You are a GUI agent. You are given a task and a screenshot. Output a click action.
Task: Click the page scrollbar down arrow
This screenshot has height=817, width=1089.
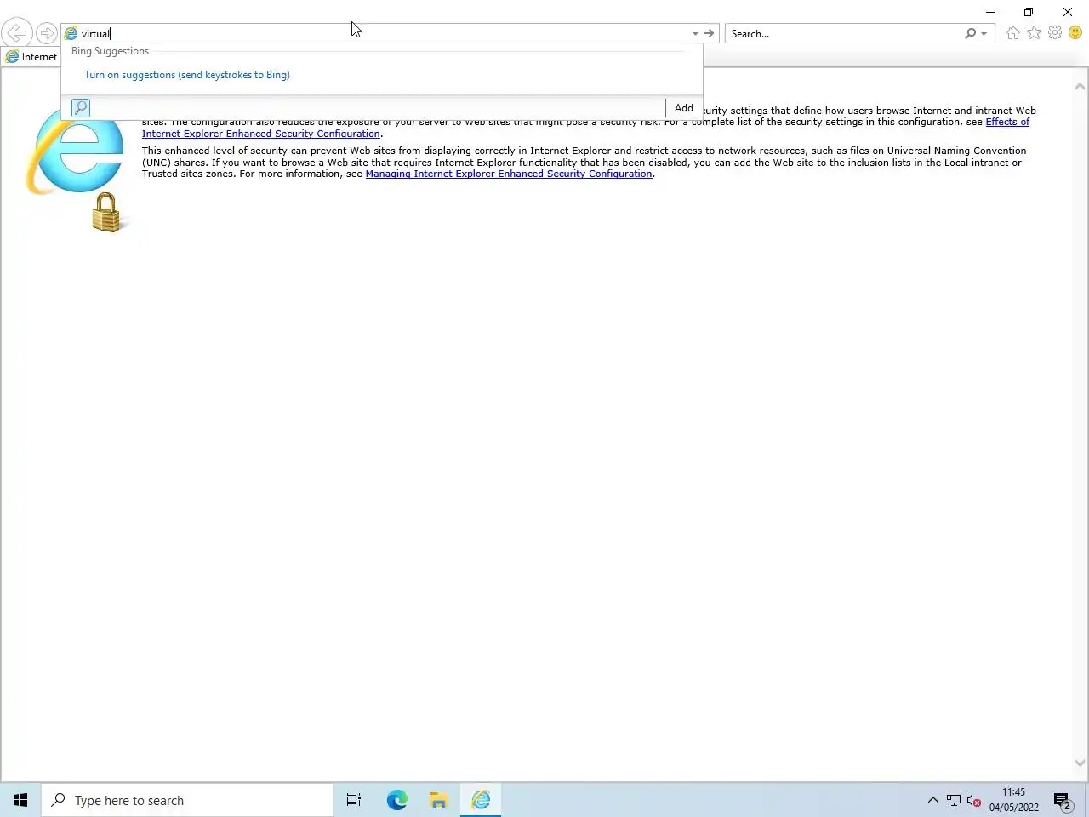click(x=1080, y=763)
